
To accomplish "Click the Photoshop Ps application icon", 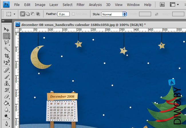I will 6,5.
